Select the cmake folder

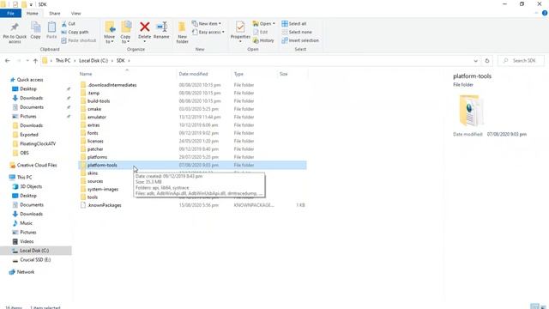click(x=94, y=109)
